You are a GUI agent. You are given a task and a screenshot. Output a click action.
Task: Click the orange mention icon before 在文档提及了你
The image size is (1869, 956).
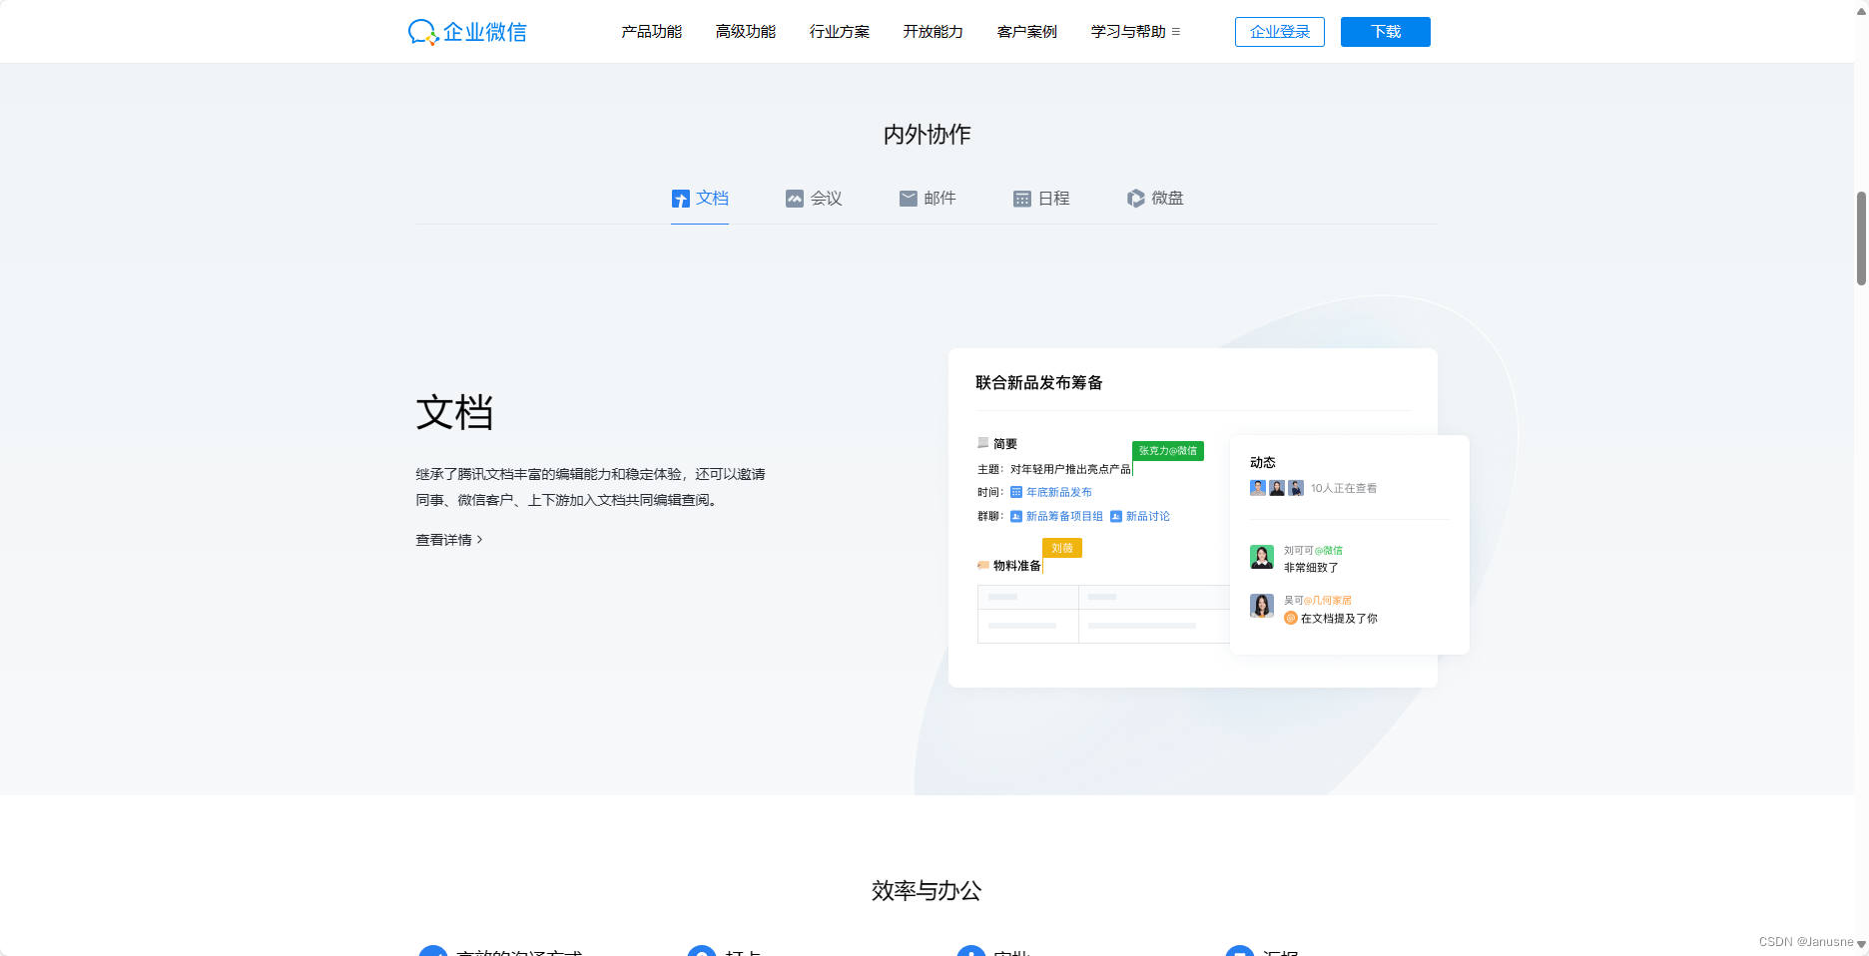pyautogui.click(x=1291, y=618)
